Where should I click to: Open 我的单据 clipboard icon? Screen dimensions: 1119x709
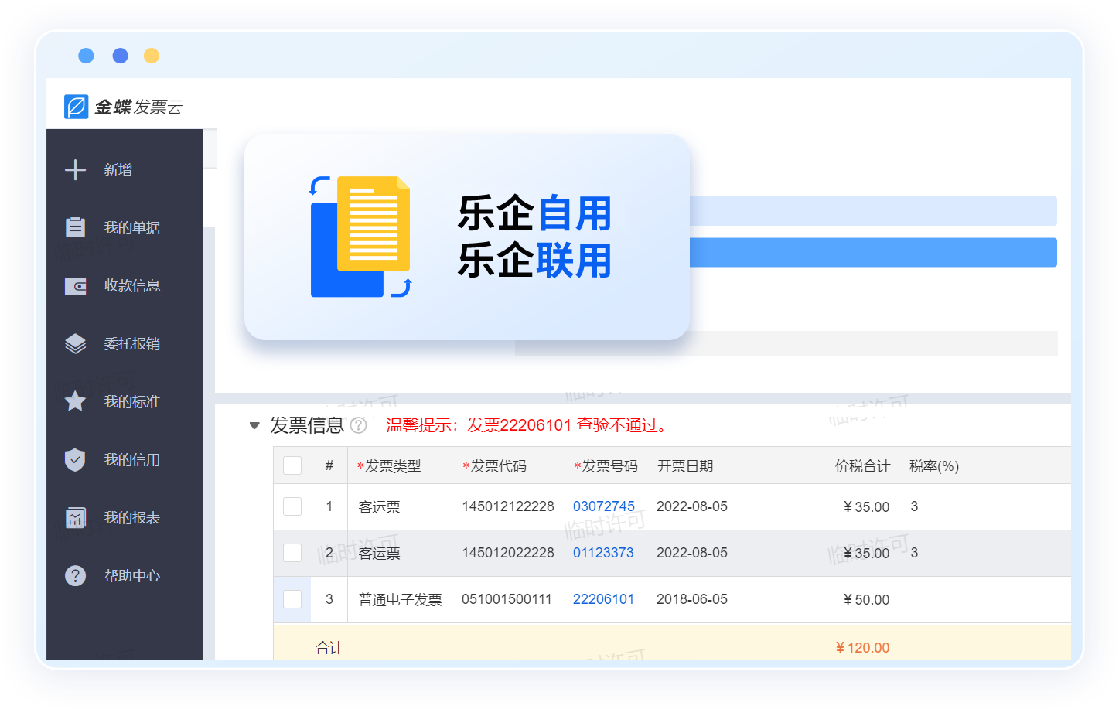pos(75,227)
